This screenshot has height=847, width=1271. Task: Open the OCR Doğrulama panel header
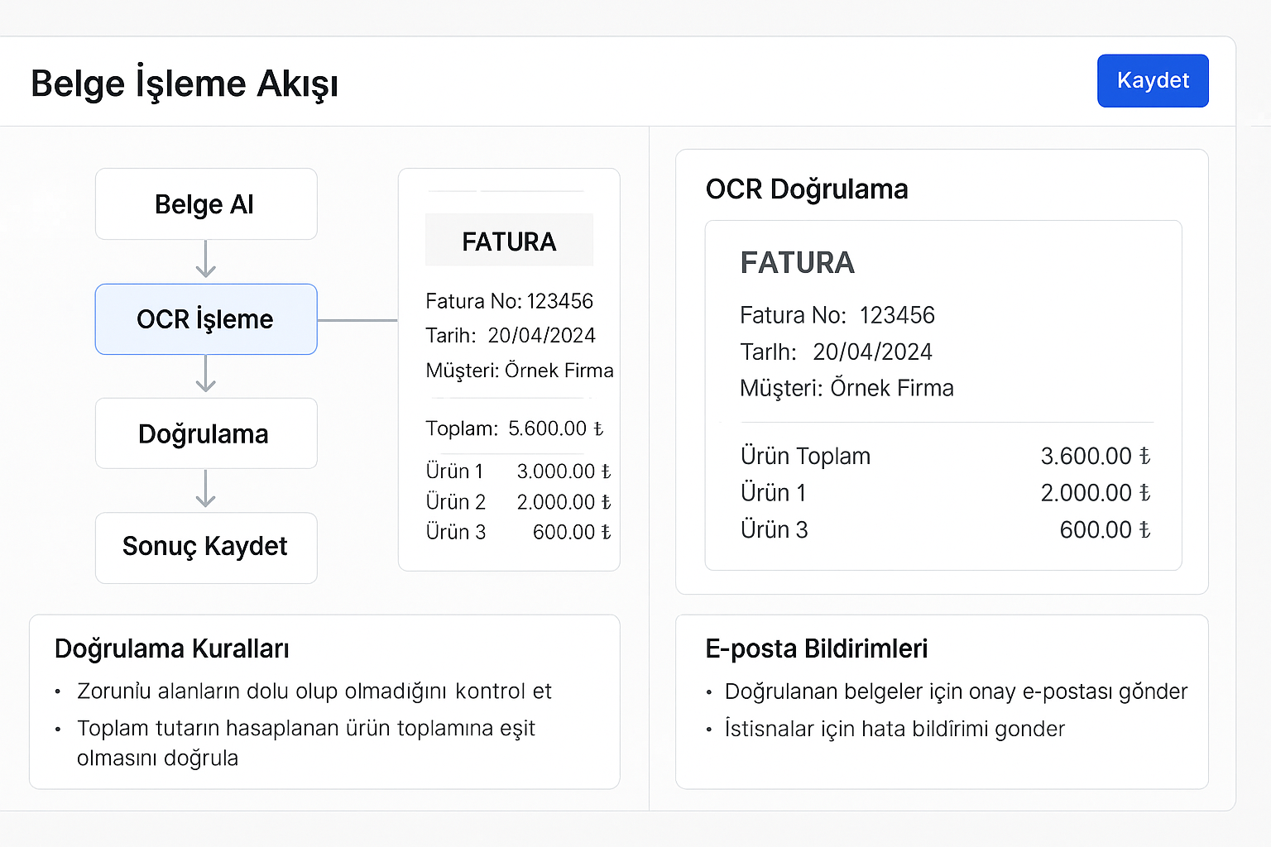[x=807, y=189]
